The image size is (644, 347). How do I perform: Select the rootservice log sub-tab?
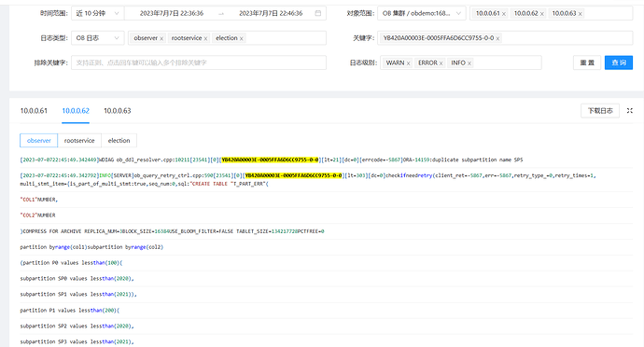point(79,141)
